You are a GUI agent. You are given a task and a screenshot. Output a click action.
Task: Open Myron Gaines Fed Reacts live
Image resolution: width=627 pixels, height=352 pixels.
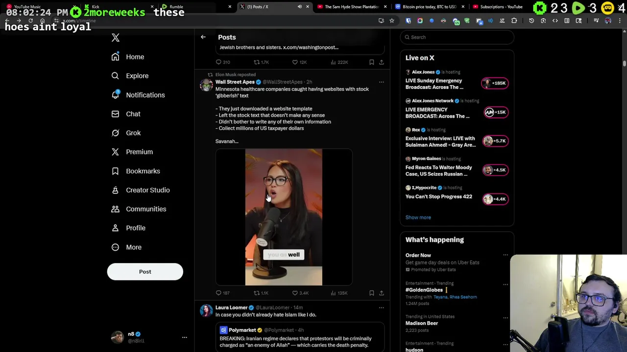pos(438,171)
